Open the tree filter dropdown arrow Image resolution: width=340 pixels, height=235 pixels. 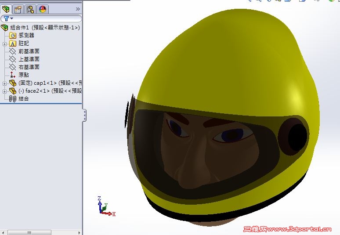[12, 18]
